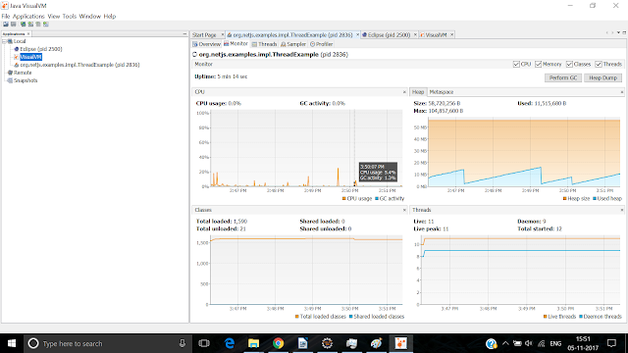This screenshot has width=628, height=353.
Task: Click the Remote hosts node icon
Action: click(x=11, y=73)
